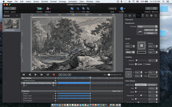The width and height of the screenshot is (172, 107).
Task: Open the Symbols toolbar icon
Action: pyautogui.click(x=48, y=9)
